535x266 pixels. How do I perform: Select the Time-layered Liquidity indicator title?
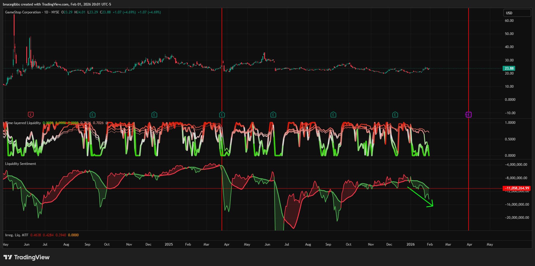click(23, 123)
